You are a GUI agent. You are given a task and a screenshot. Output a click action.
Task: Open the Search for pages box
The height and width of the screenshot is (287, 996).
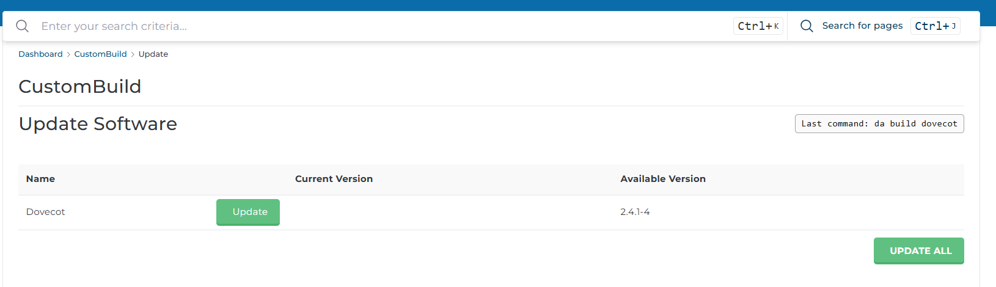tap(862, 26)
